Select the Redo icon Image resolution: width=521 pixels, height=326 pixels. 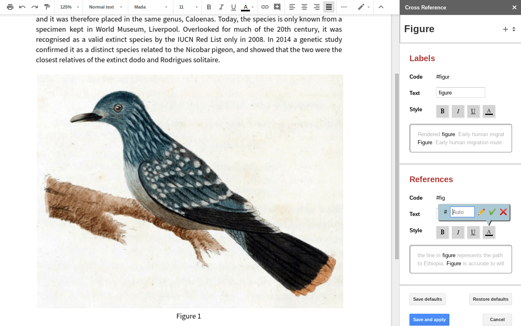[x=34, y=7]
